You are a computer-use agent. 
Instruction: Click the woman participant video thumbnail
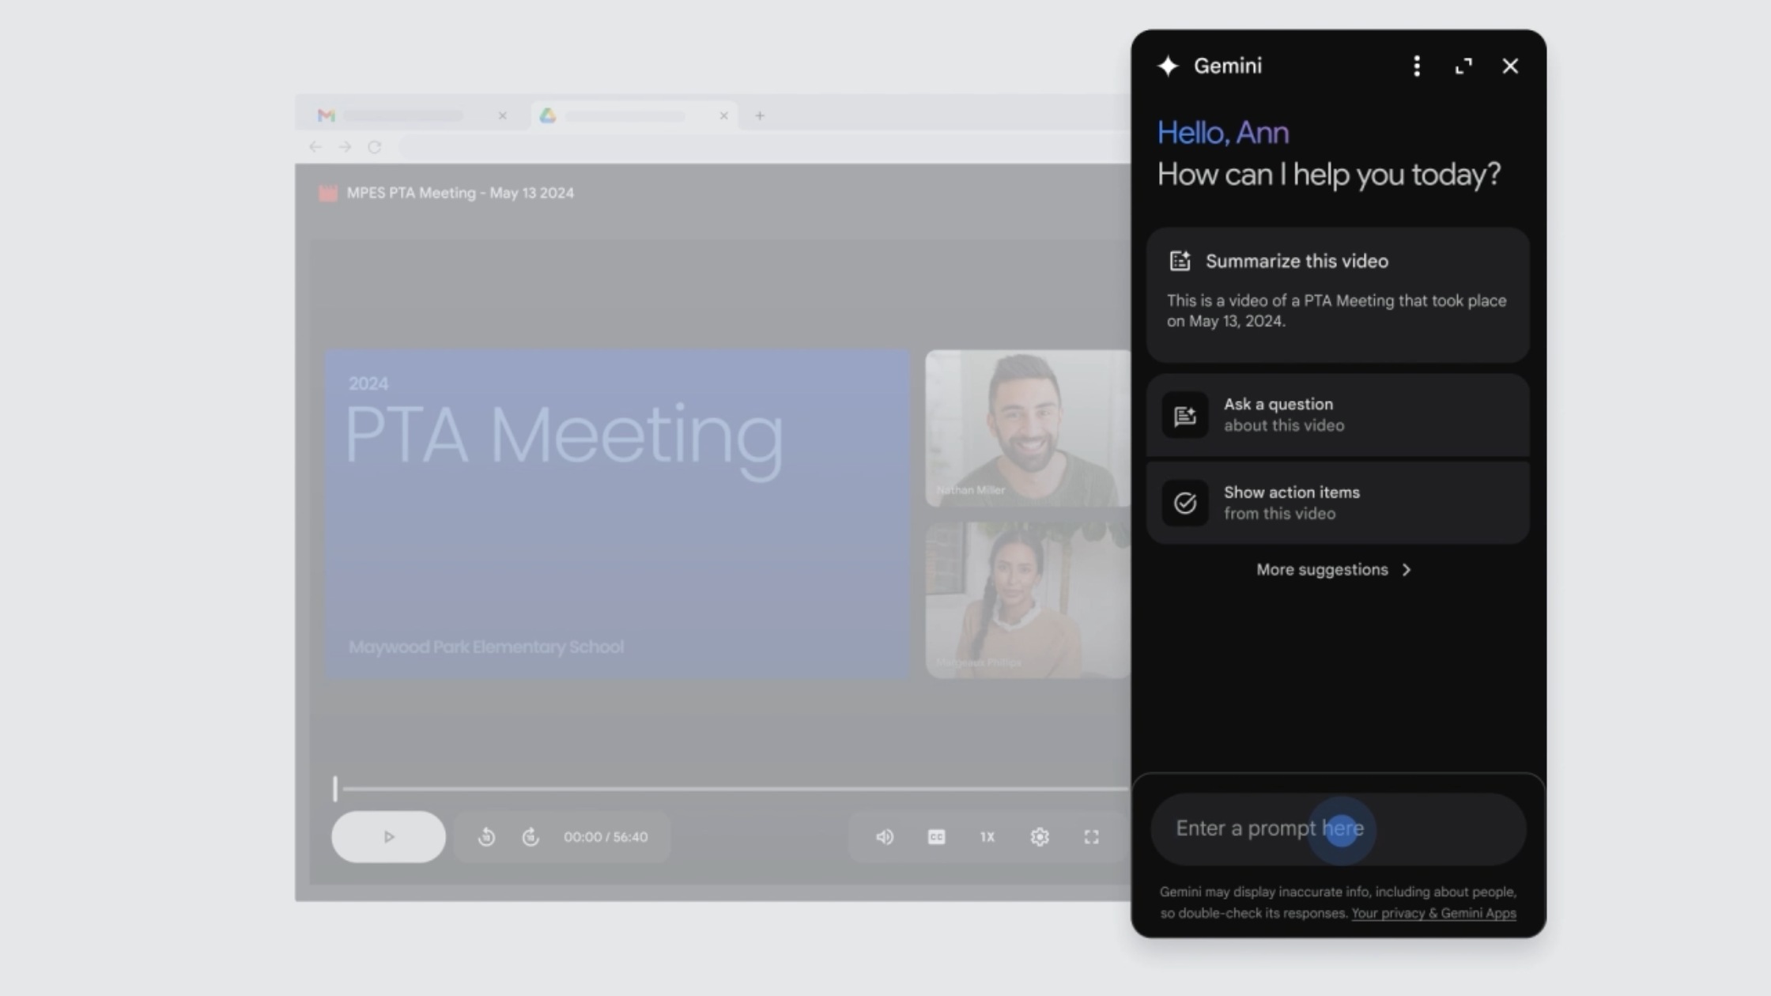1028,600
